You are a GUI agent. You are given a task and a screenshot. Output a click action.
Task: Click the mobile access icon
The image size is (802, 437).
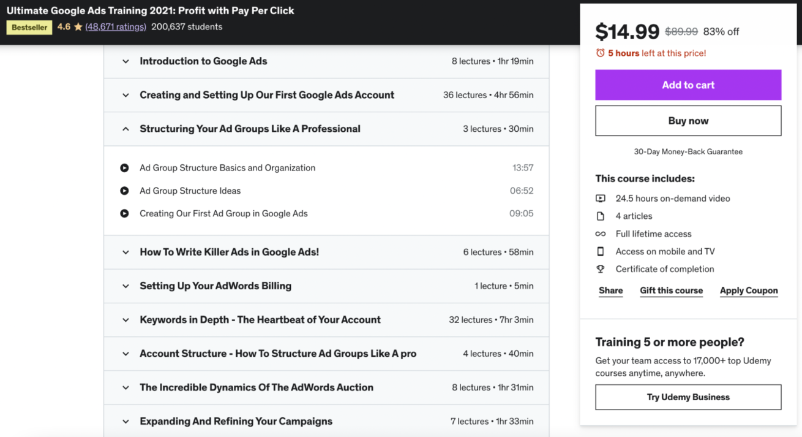[x=601, y=251]
